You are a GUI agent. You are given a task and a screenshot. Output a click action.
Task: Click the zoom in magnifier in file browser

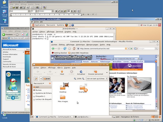[83, 79]
